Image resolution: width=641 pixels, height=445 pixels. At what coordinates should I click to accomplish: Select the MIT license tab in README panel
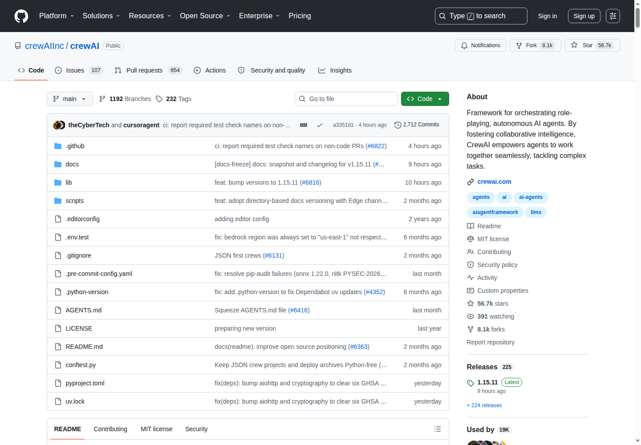[x=157, y=429]
